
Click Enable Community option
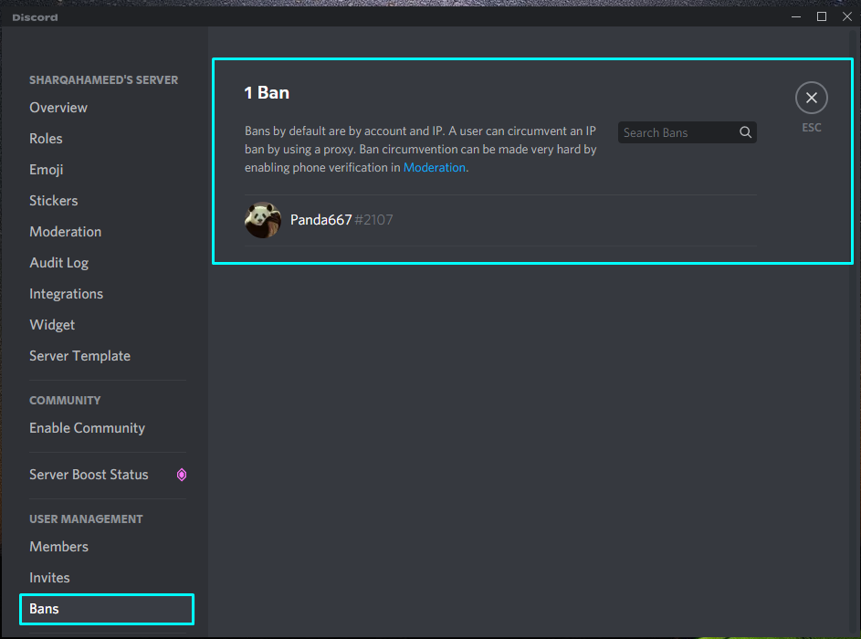click(x=87, y=428)
